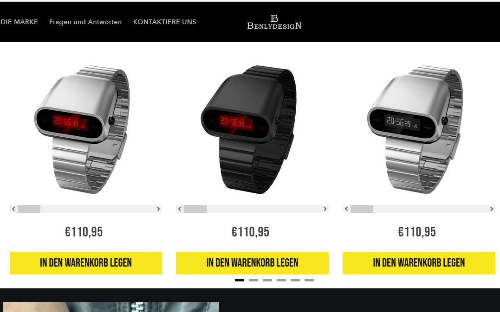Add the third silver watch to cart
The height and width of the screenshot is (312, 500).
click(419, 263)
